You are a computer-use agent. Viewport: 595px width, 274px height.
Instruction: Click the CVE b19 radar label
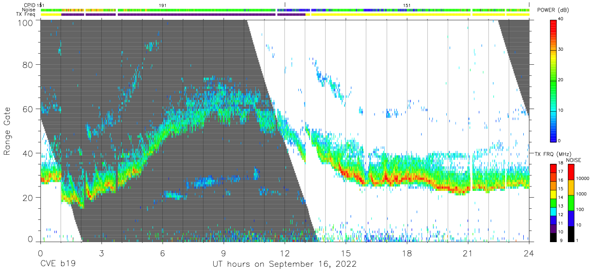pyautogui.click(x=58, y=264)
